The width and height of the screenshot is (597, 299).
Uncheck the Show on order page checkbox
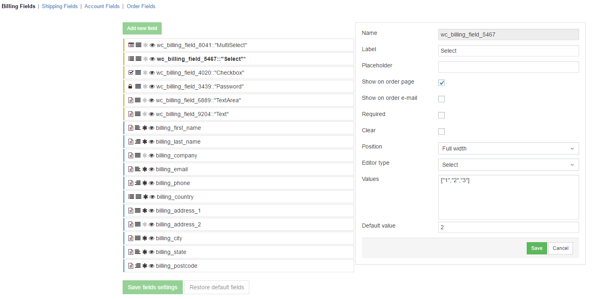pyautogui.click(x=441, y=83)
